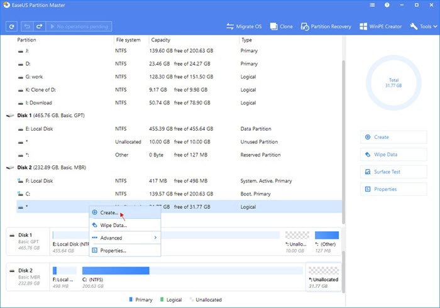Click the partition list vertical scrollbar

tap(343, 141)
